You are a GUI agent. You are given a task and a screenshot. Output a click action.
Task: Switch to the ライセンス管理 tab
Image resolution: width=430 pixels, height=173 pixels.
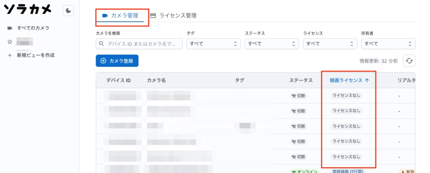(174, 16)
